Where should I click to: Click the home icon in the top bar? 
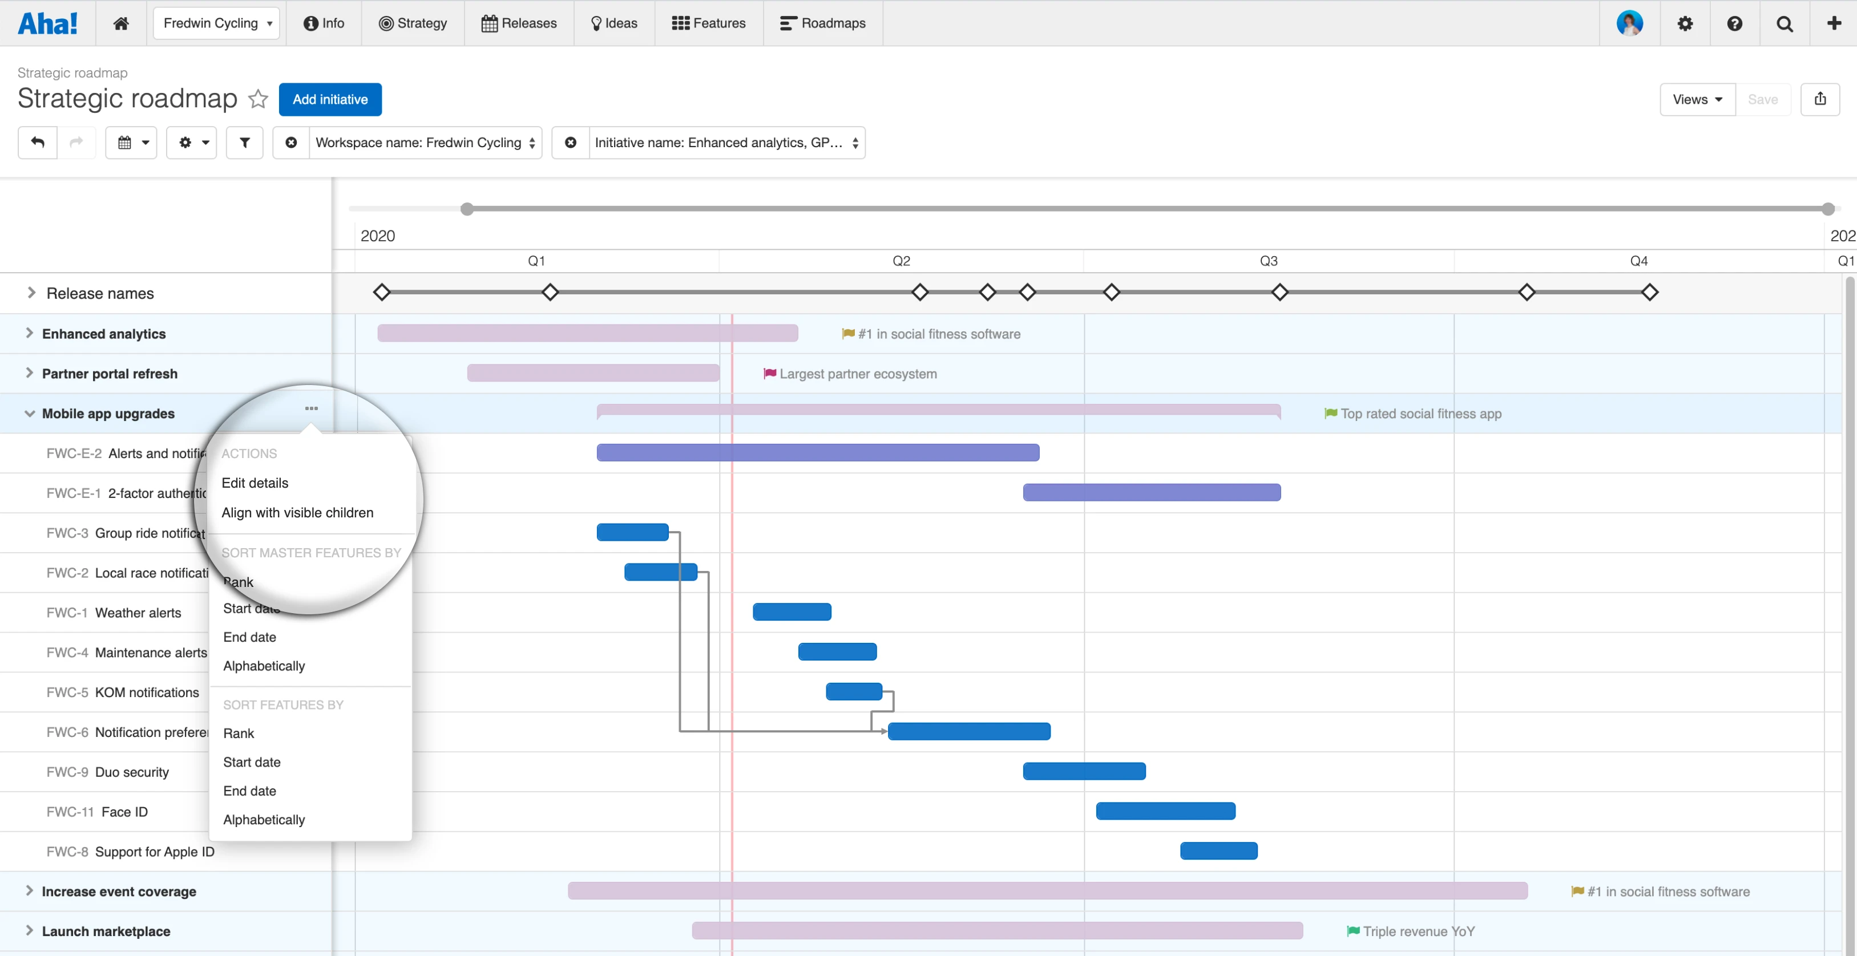(x=121, y=23)
